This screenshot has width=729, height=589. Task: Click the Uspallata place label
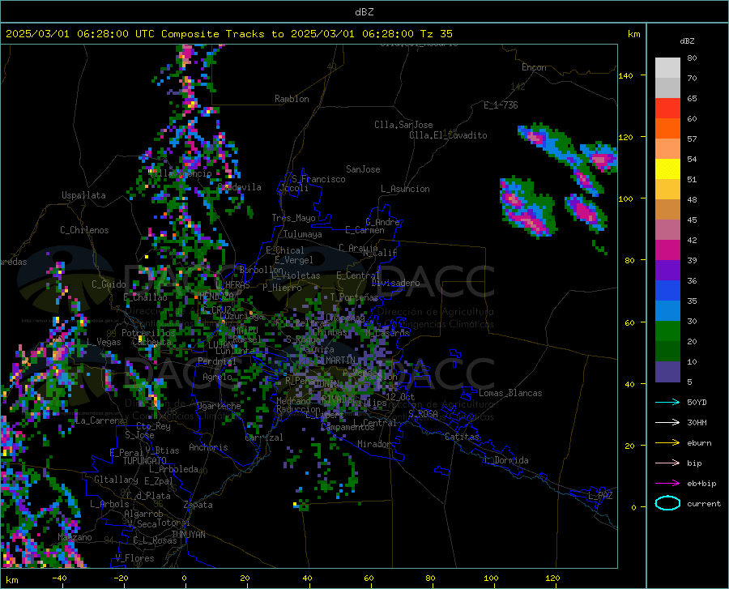(83, 195)
